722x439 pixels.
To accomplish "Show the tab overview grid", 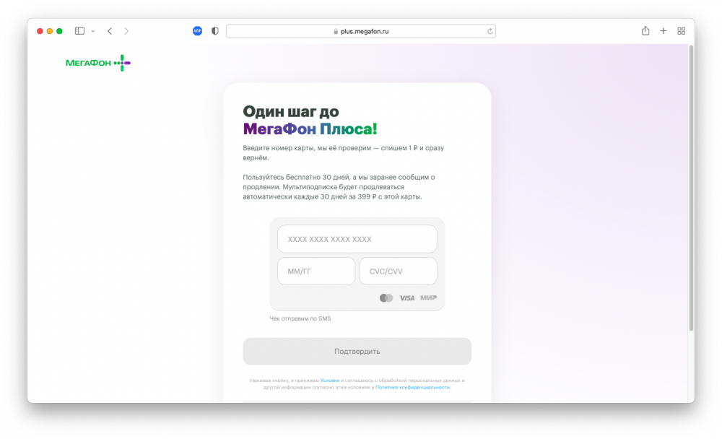I will tap(681, 31).
